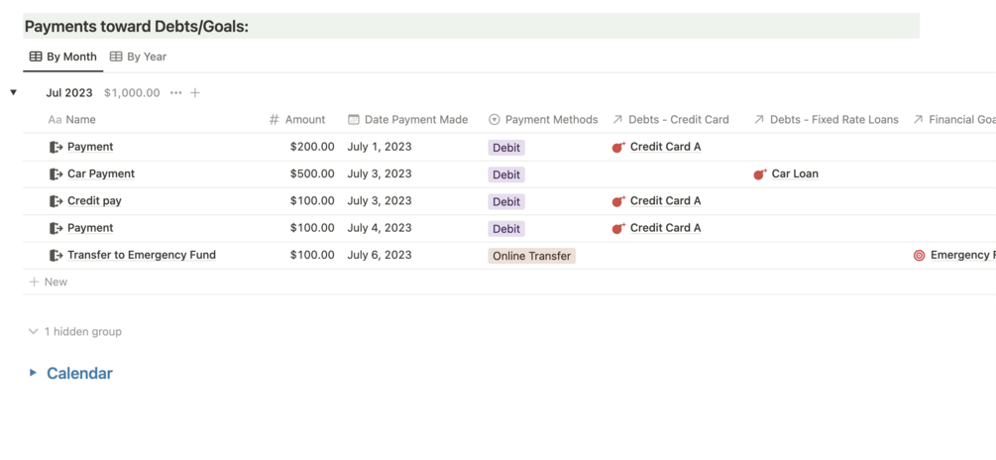This screenshot has height=460, width=996.
Task: Open the Credit pay entry
Action: point(94,201)
